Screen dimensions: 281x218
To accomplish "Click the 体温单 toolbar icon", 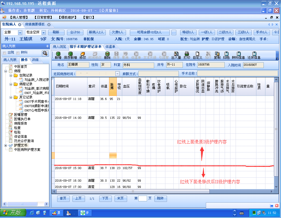I will point(136,55).
